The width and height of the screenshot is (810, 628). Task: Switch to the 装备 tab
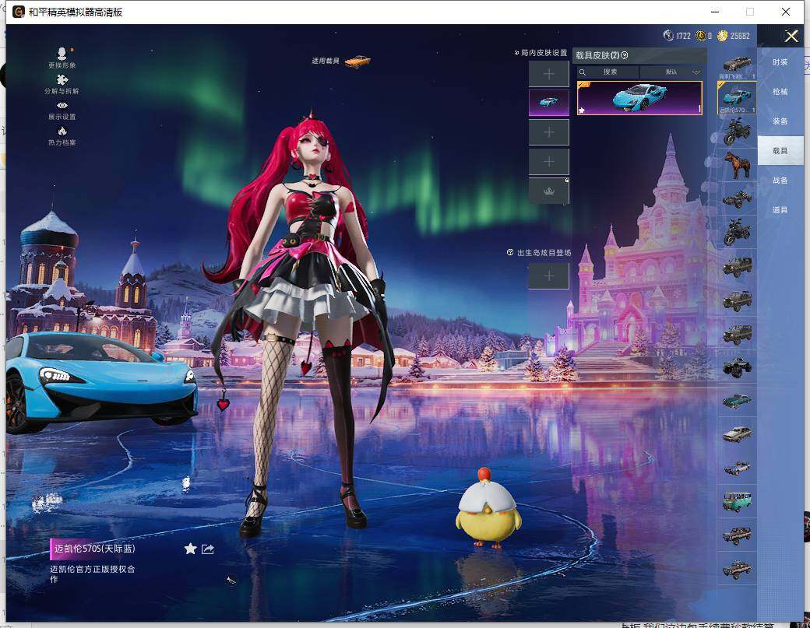click(780, 121)
